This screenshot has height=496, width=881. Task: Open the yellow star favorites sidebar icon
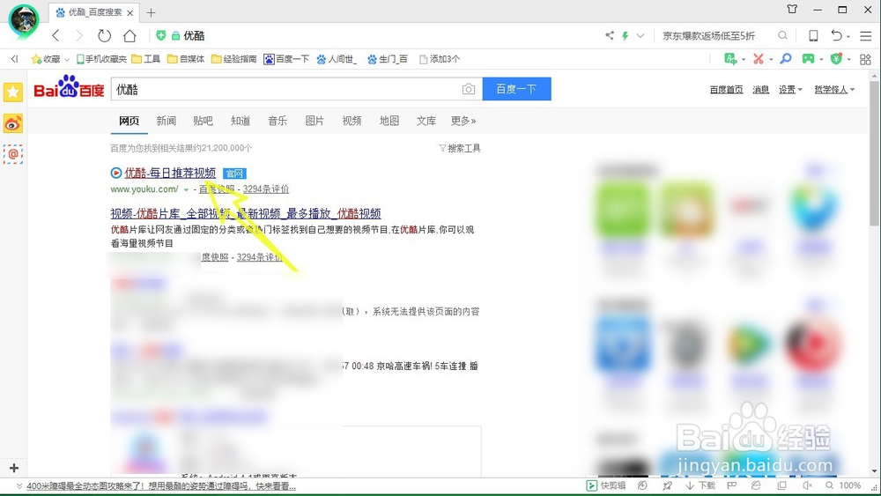[13, 93]
